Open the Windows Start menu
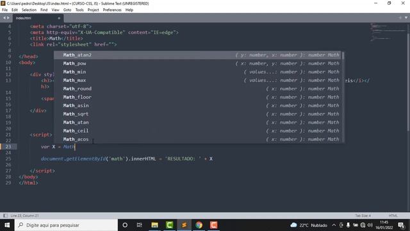The image size is (410, 231). click(7, 225)
